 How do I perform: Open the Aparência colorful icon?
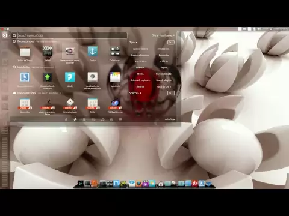115,77
